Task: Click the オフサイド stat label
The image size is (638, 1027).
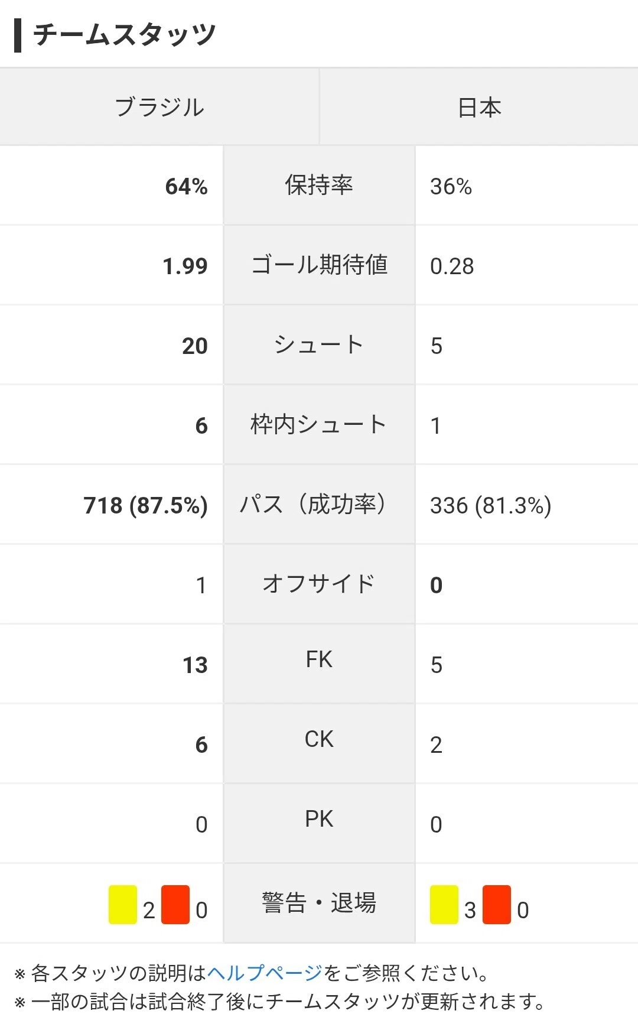Action: tap(319, 584)
